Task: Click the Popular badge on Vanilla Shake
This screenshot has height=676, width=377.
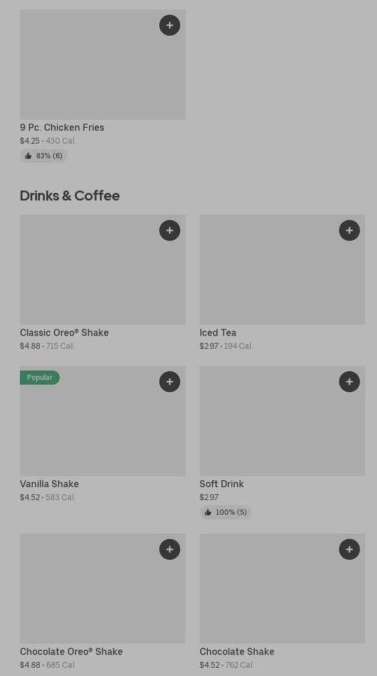Action: (x=40, y=378)
